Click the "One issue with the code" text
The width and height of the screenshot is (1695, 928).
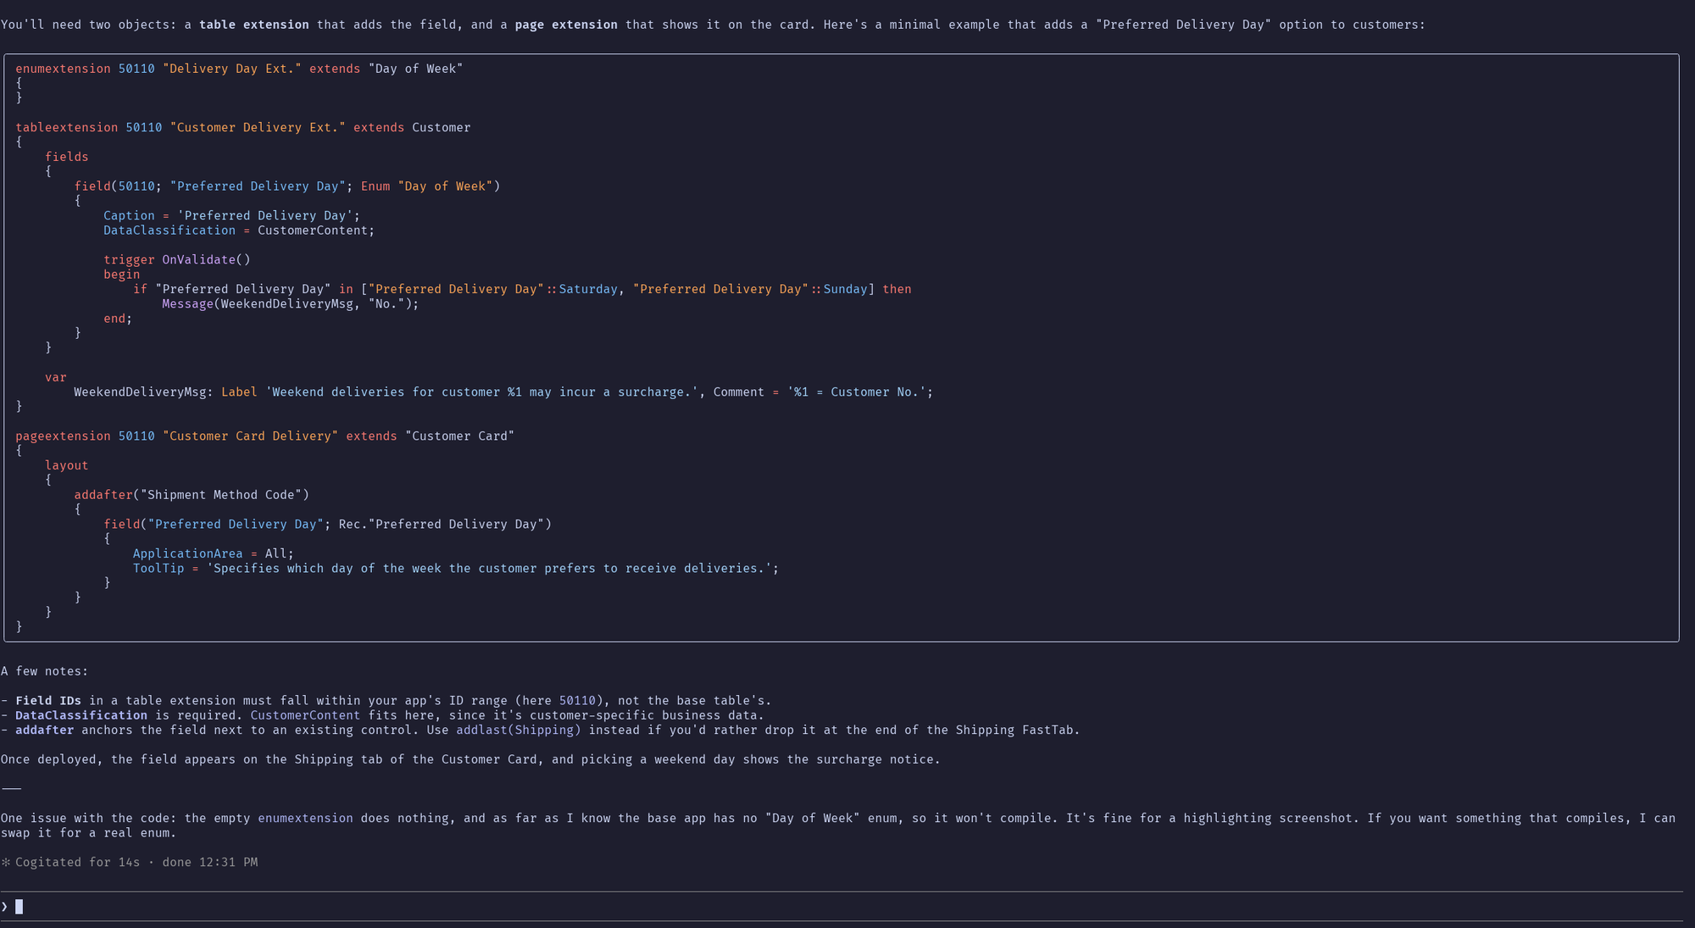pos(88,819)
